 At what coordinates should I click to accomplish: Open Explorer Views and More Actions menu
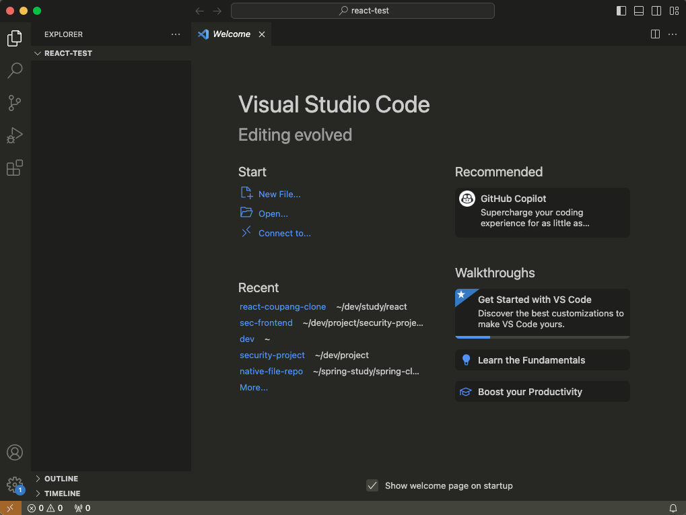pos(176,34)
